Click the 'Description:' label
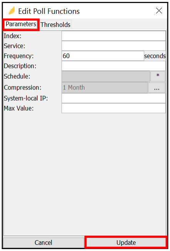 20,66
